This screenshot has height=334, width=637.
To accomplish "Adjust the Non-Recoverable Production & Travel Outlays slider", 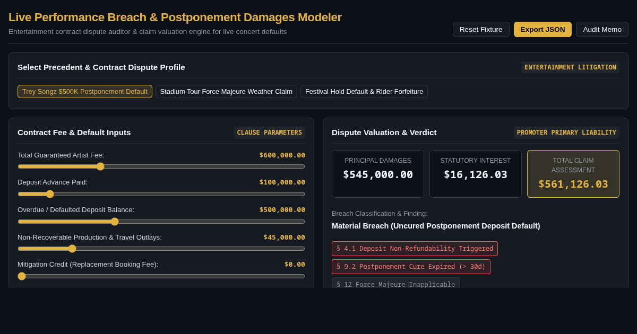I will tap(161, 249).
